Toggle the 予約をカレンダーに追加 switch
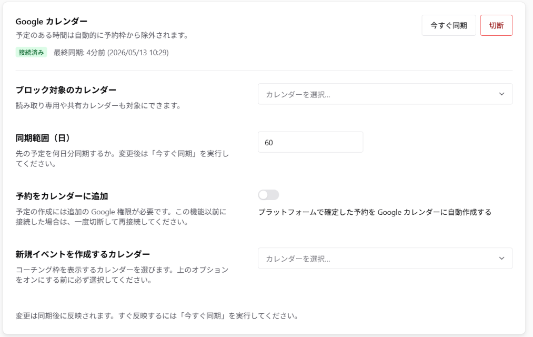 268,195
